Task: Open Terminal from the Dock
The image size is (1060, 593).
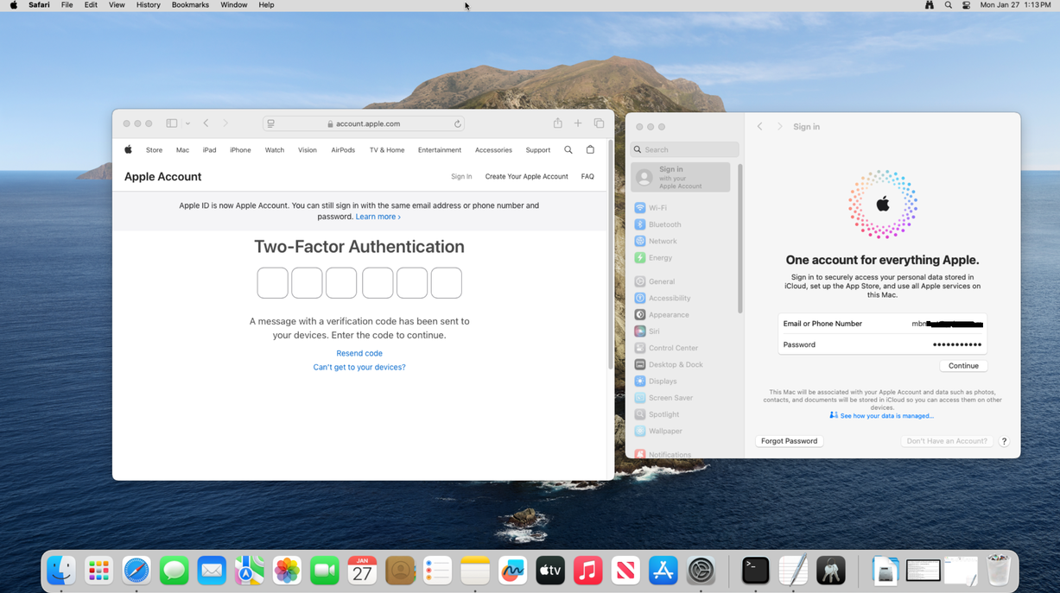Action: pos(756,571)
